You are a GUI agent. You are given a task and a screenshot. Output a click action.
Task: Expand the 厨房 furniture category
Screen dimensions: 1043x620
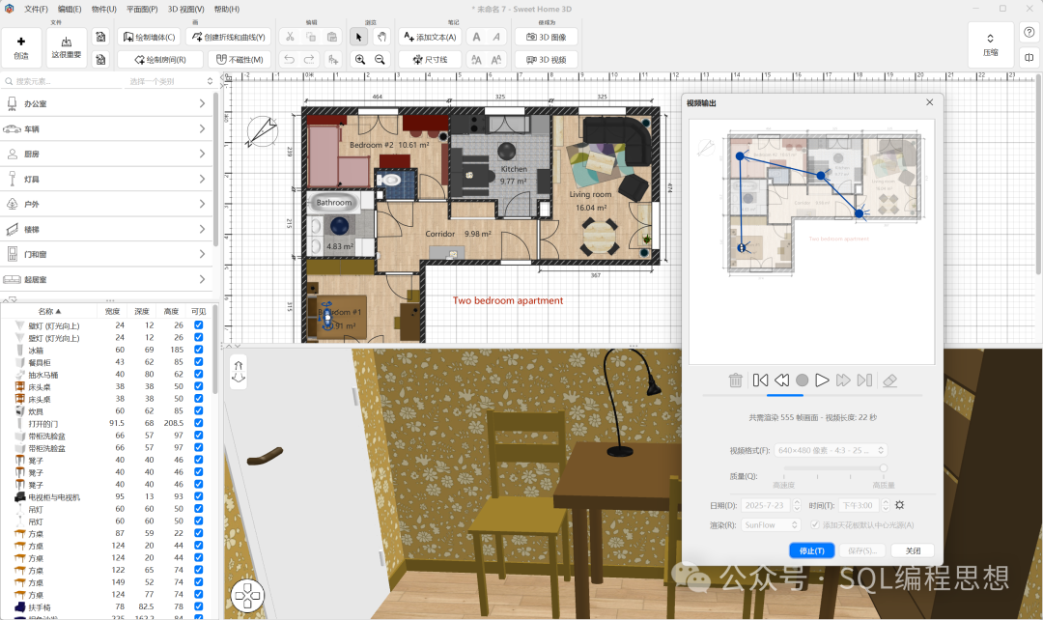pyautogui.click(x=202, y=154)
